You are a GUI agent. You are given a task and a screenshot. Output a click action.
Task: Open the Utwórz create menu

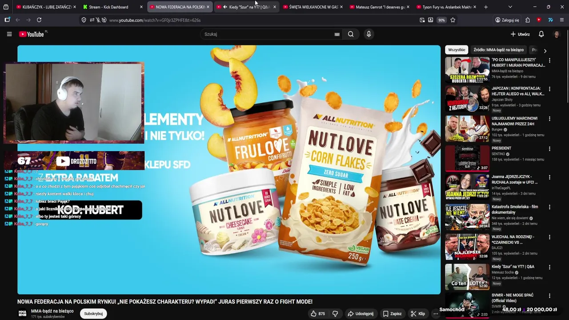point(520,34)
